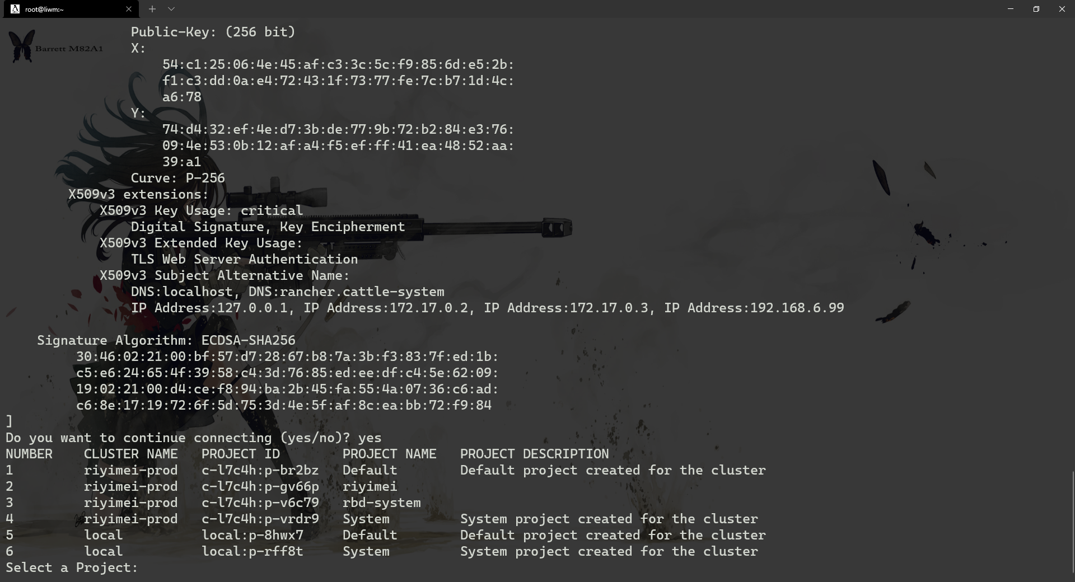1075x582 pixels.
Task: Minimize the terminal window
Action: [1011, 9]
